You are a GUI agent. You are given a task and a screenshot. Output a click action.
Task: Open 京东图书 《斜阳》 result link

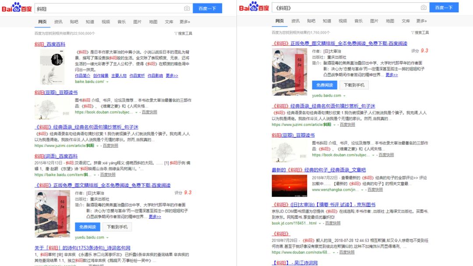tap(324, 205)
